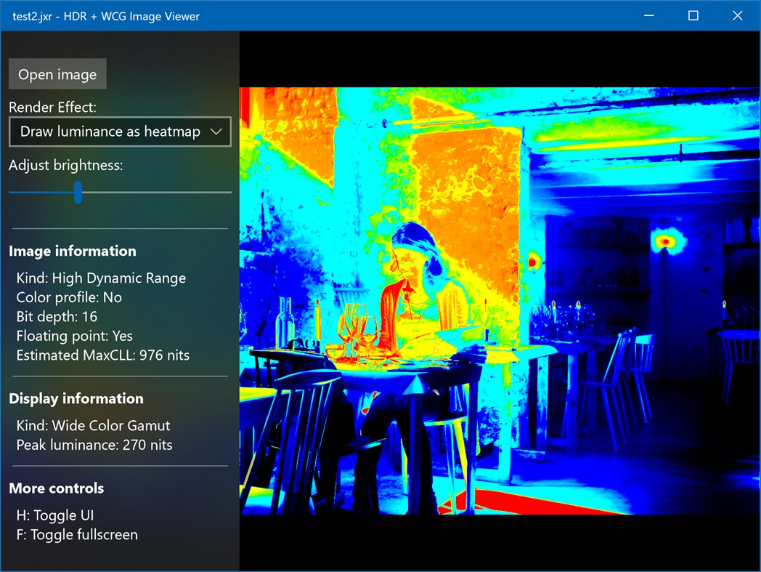Viewport: 761px width, 572px height.
Task: Click the 'Bit depth: 16' info line
Action: (57, 316)
